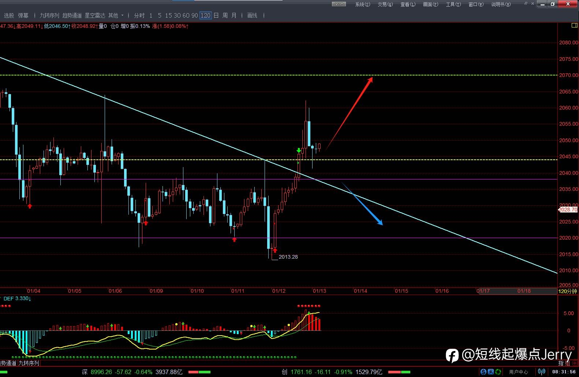Click the red-green ratio bar after 3937.88亿
579x377 pixels.
point(199,372)
